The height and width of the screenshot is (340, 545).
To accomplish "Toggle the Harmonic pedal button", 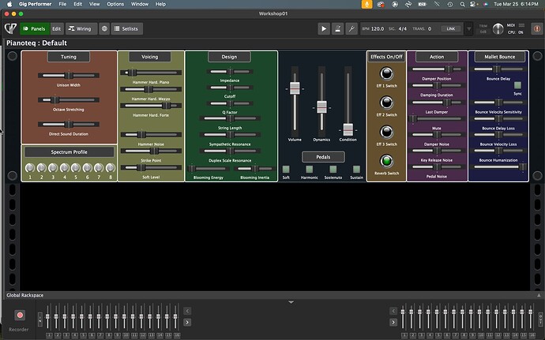I will (309, 169).
